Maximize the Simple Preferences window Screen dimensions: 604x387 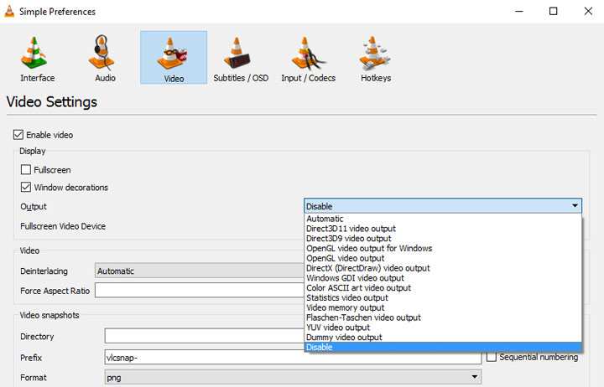[x=553, y=11]
